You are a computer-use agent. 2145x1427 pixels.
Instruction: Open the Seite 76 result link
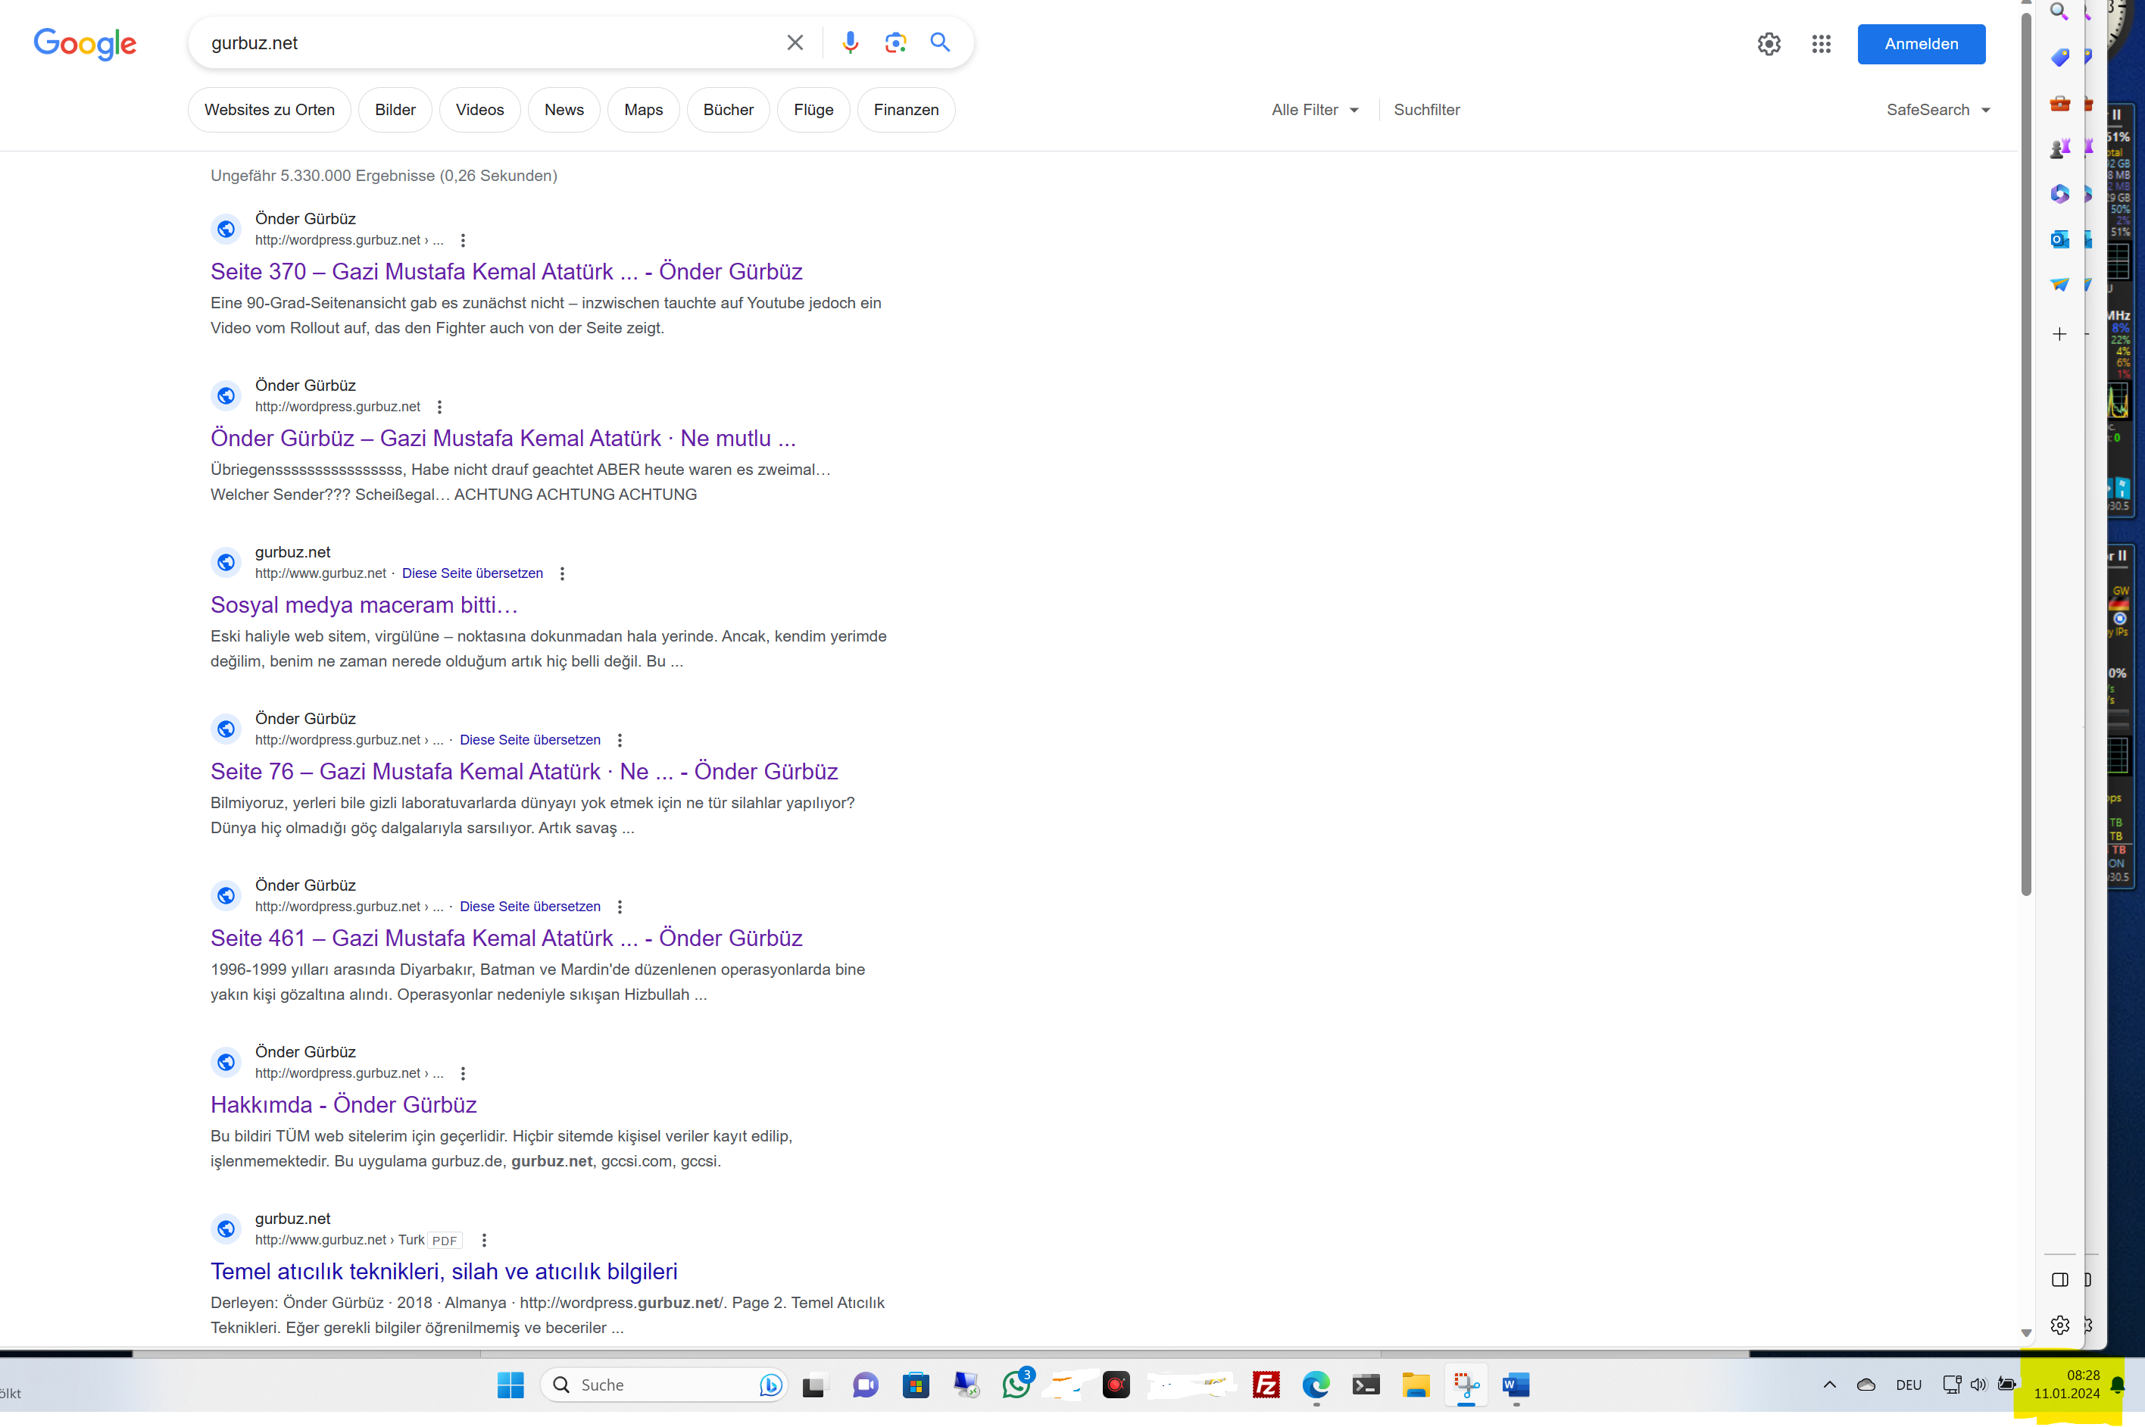(523, 771)
